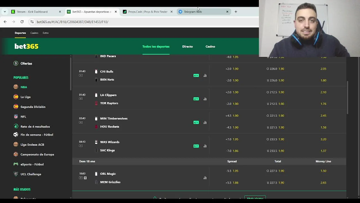360x203 pixels.
Task: Open the Extra top menu item
Action: click(46, 33)
